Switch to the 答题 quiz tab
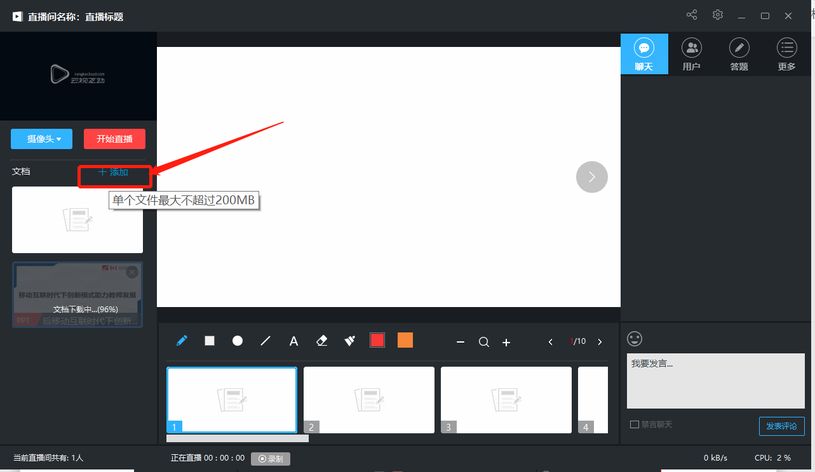 (739, 54)
